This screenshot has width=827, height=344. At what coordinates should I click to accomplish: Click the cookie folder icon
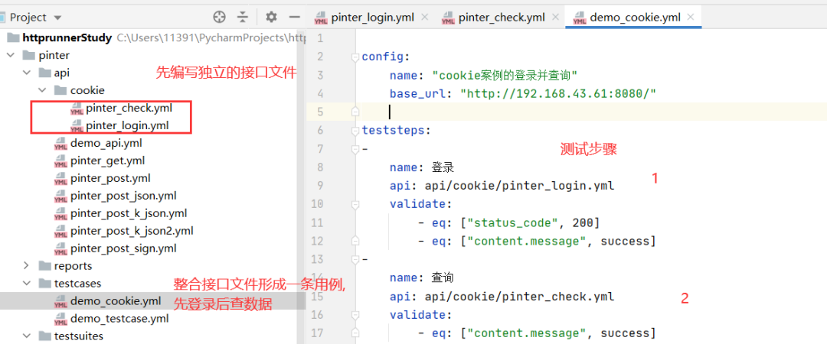(x=60, y=90)
